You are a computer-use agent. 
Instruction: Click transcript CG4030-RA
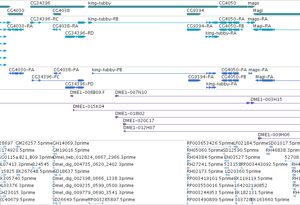tap(15, 30)
